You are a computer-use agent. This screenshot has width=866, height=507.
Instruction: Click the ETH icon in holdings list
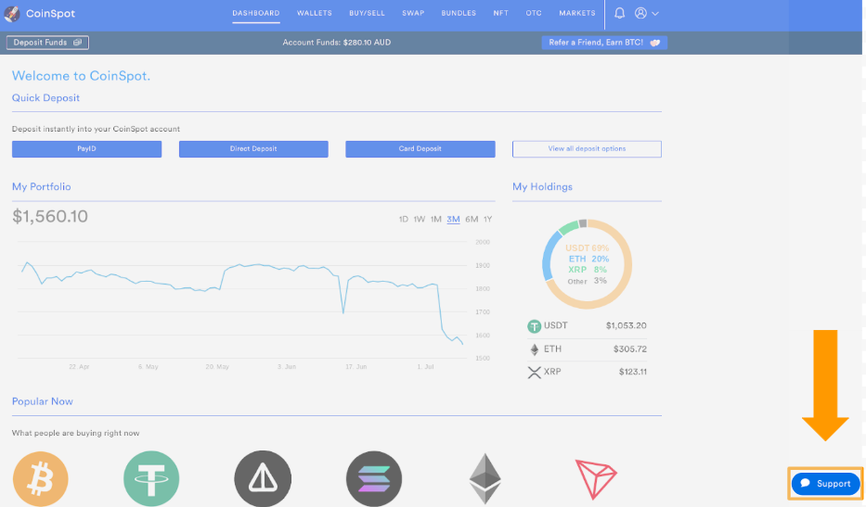tap(534, 349)
